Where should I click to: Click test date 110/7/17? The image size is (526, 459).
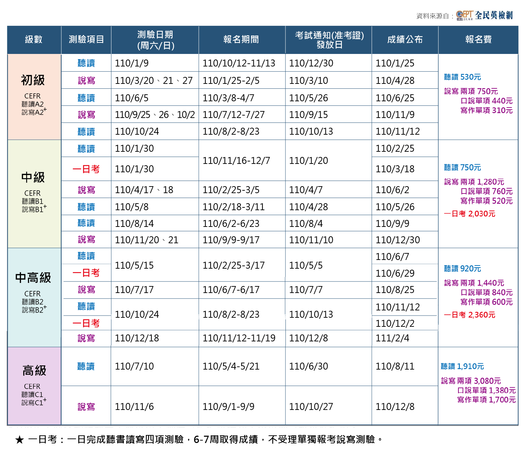coord(134,290)
